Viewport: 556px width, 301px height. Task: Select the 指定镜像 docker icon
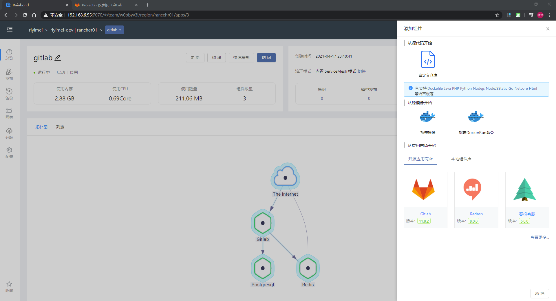pyautogui.click(x=428, y=117)
